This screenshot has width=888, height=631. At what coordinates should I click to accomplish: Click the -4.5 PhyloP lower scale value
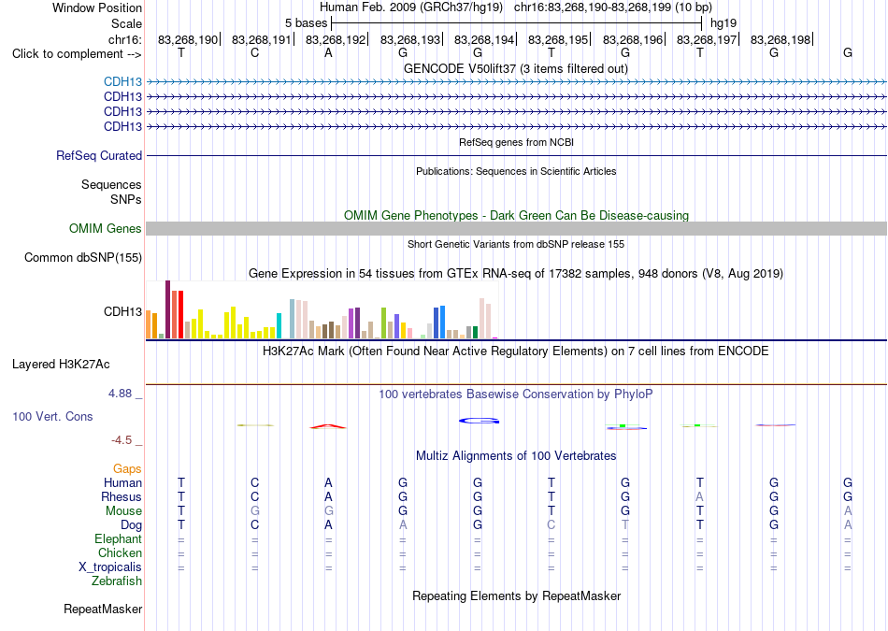point(122,440)
